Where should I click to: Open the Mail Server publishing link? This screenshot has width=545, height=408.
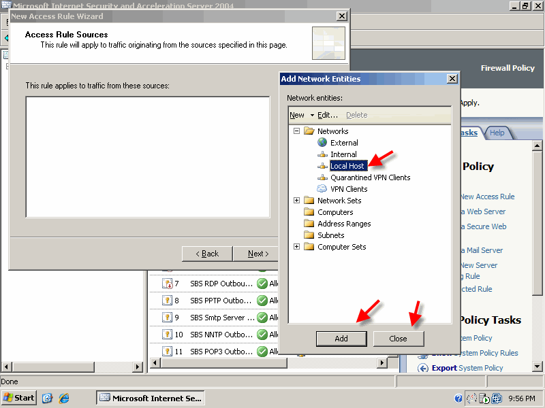pos(482,250)
